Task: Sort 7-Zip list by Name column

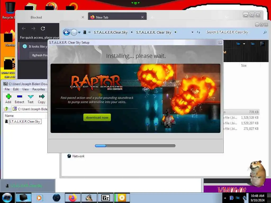Action: (x=25, y=116)
